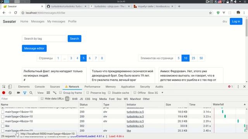Open the Application DevTools tab
The image size is (248, 139).
[x=128, y=86]
